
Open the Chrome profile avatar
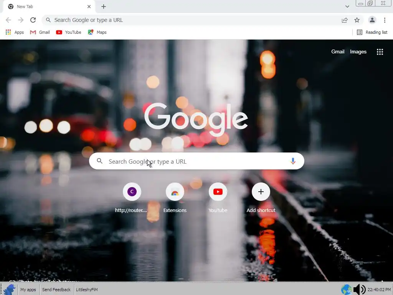click(372, 20)
